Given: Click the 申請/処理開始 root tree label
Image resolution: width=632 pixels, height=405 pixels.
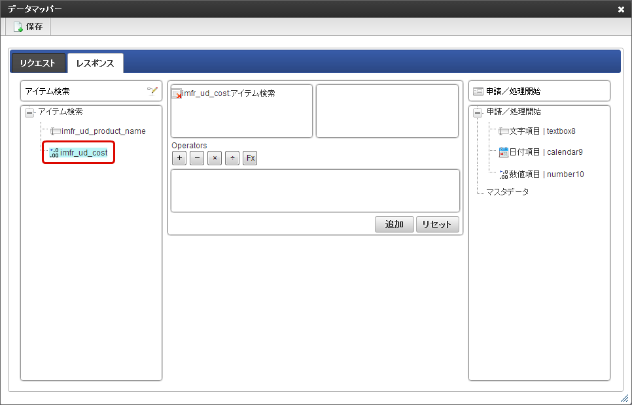Looking at the screenshot, I should [514, 112].
